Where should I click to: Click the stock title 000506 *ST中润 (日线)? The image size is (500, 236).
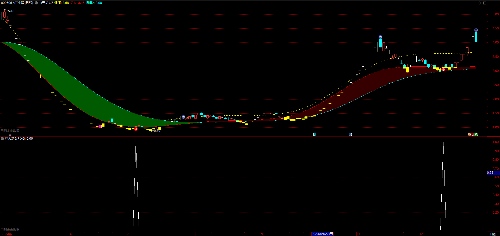pyautogui.click(x=17, y=3)
